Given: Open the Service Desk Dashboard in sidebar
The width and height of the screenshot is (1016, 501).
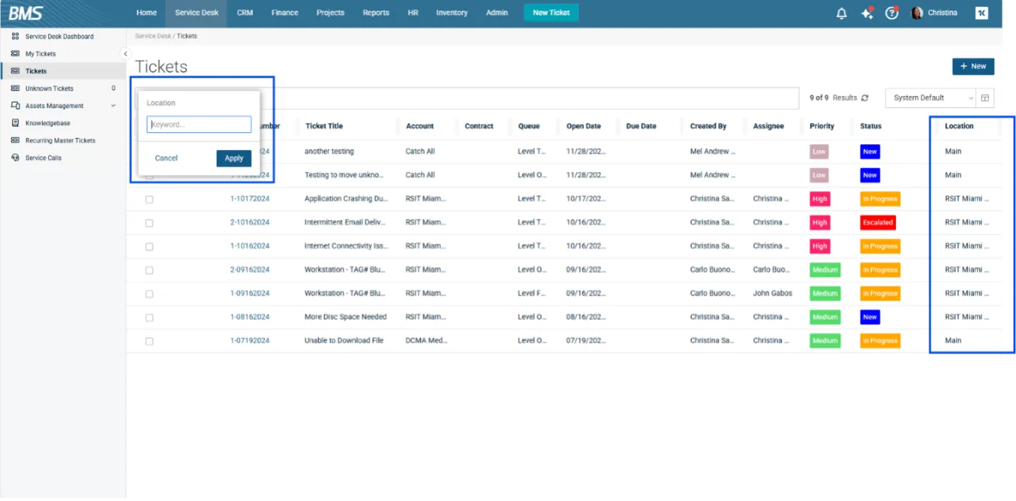Looking at the screenshot, I should (x=59, y=36).
